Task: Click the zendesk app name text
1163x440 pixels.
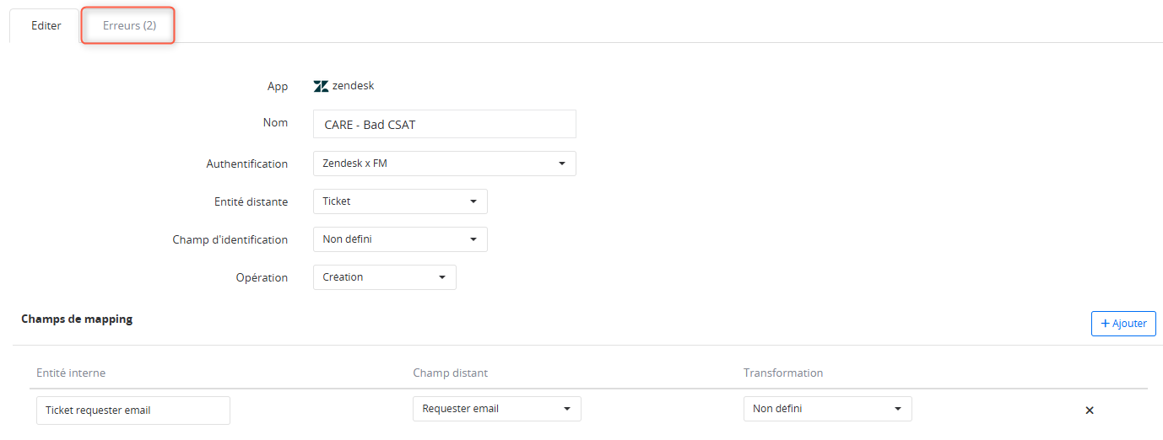Action: click(x=353, y=86)
